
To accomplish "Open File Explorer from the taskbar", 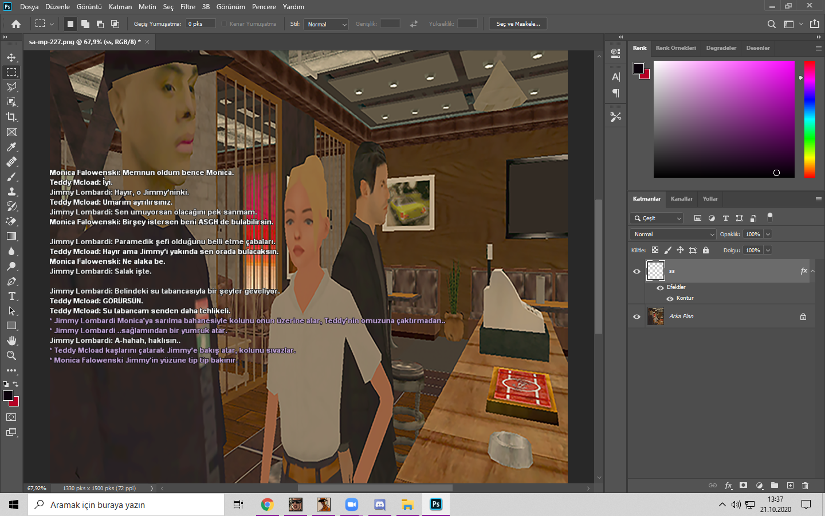I will pos(407,505).
